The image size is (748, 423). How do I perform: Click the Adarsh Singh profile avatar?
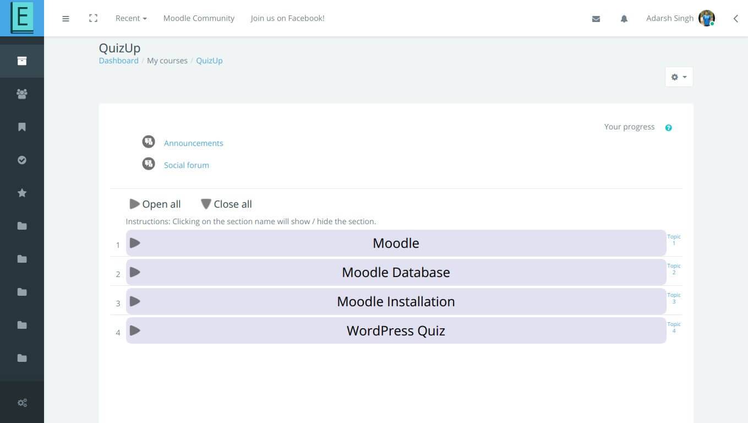coord(706,18)
